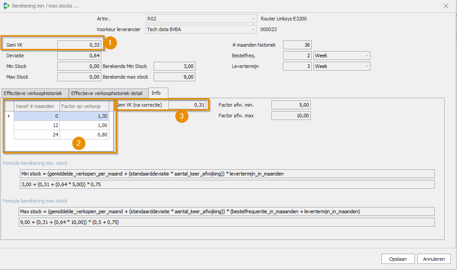Click the Factor afw. min. field

click(290, 105)
